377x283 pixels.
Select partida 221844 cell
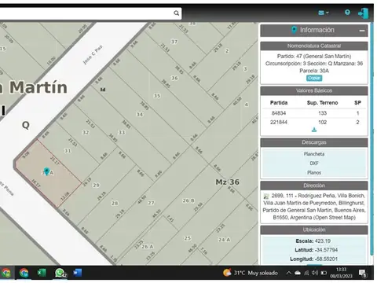(x=279, y=123)
